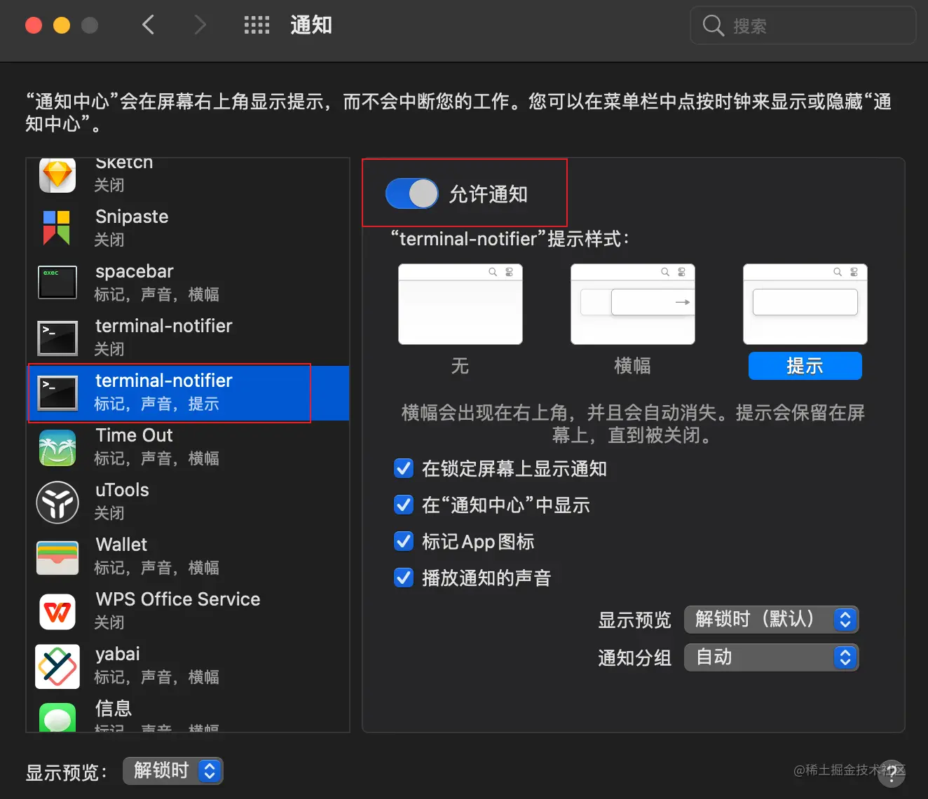Select the Time Out row
928x799 pixels.
[188, 446]
